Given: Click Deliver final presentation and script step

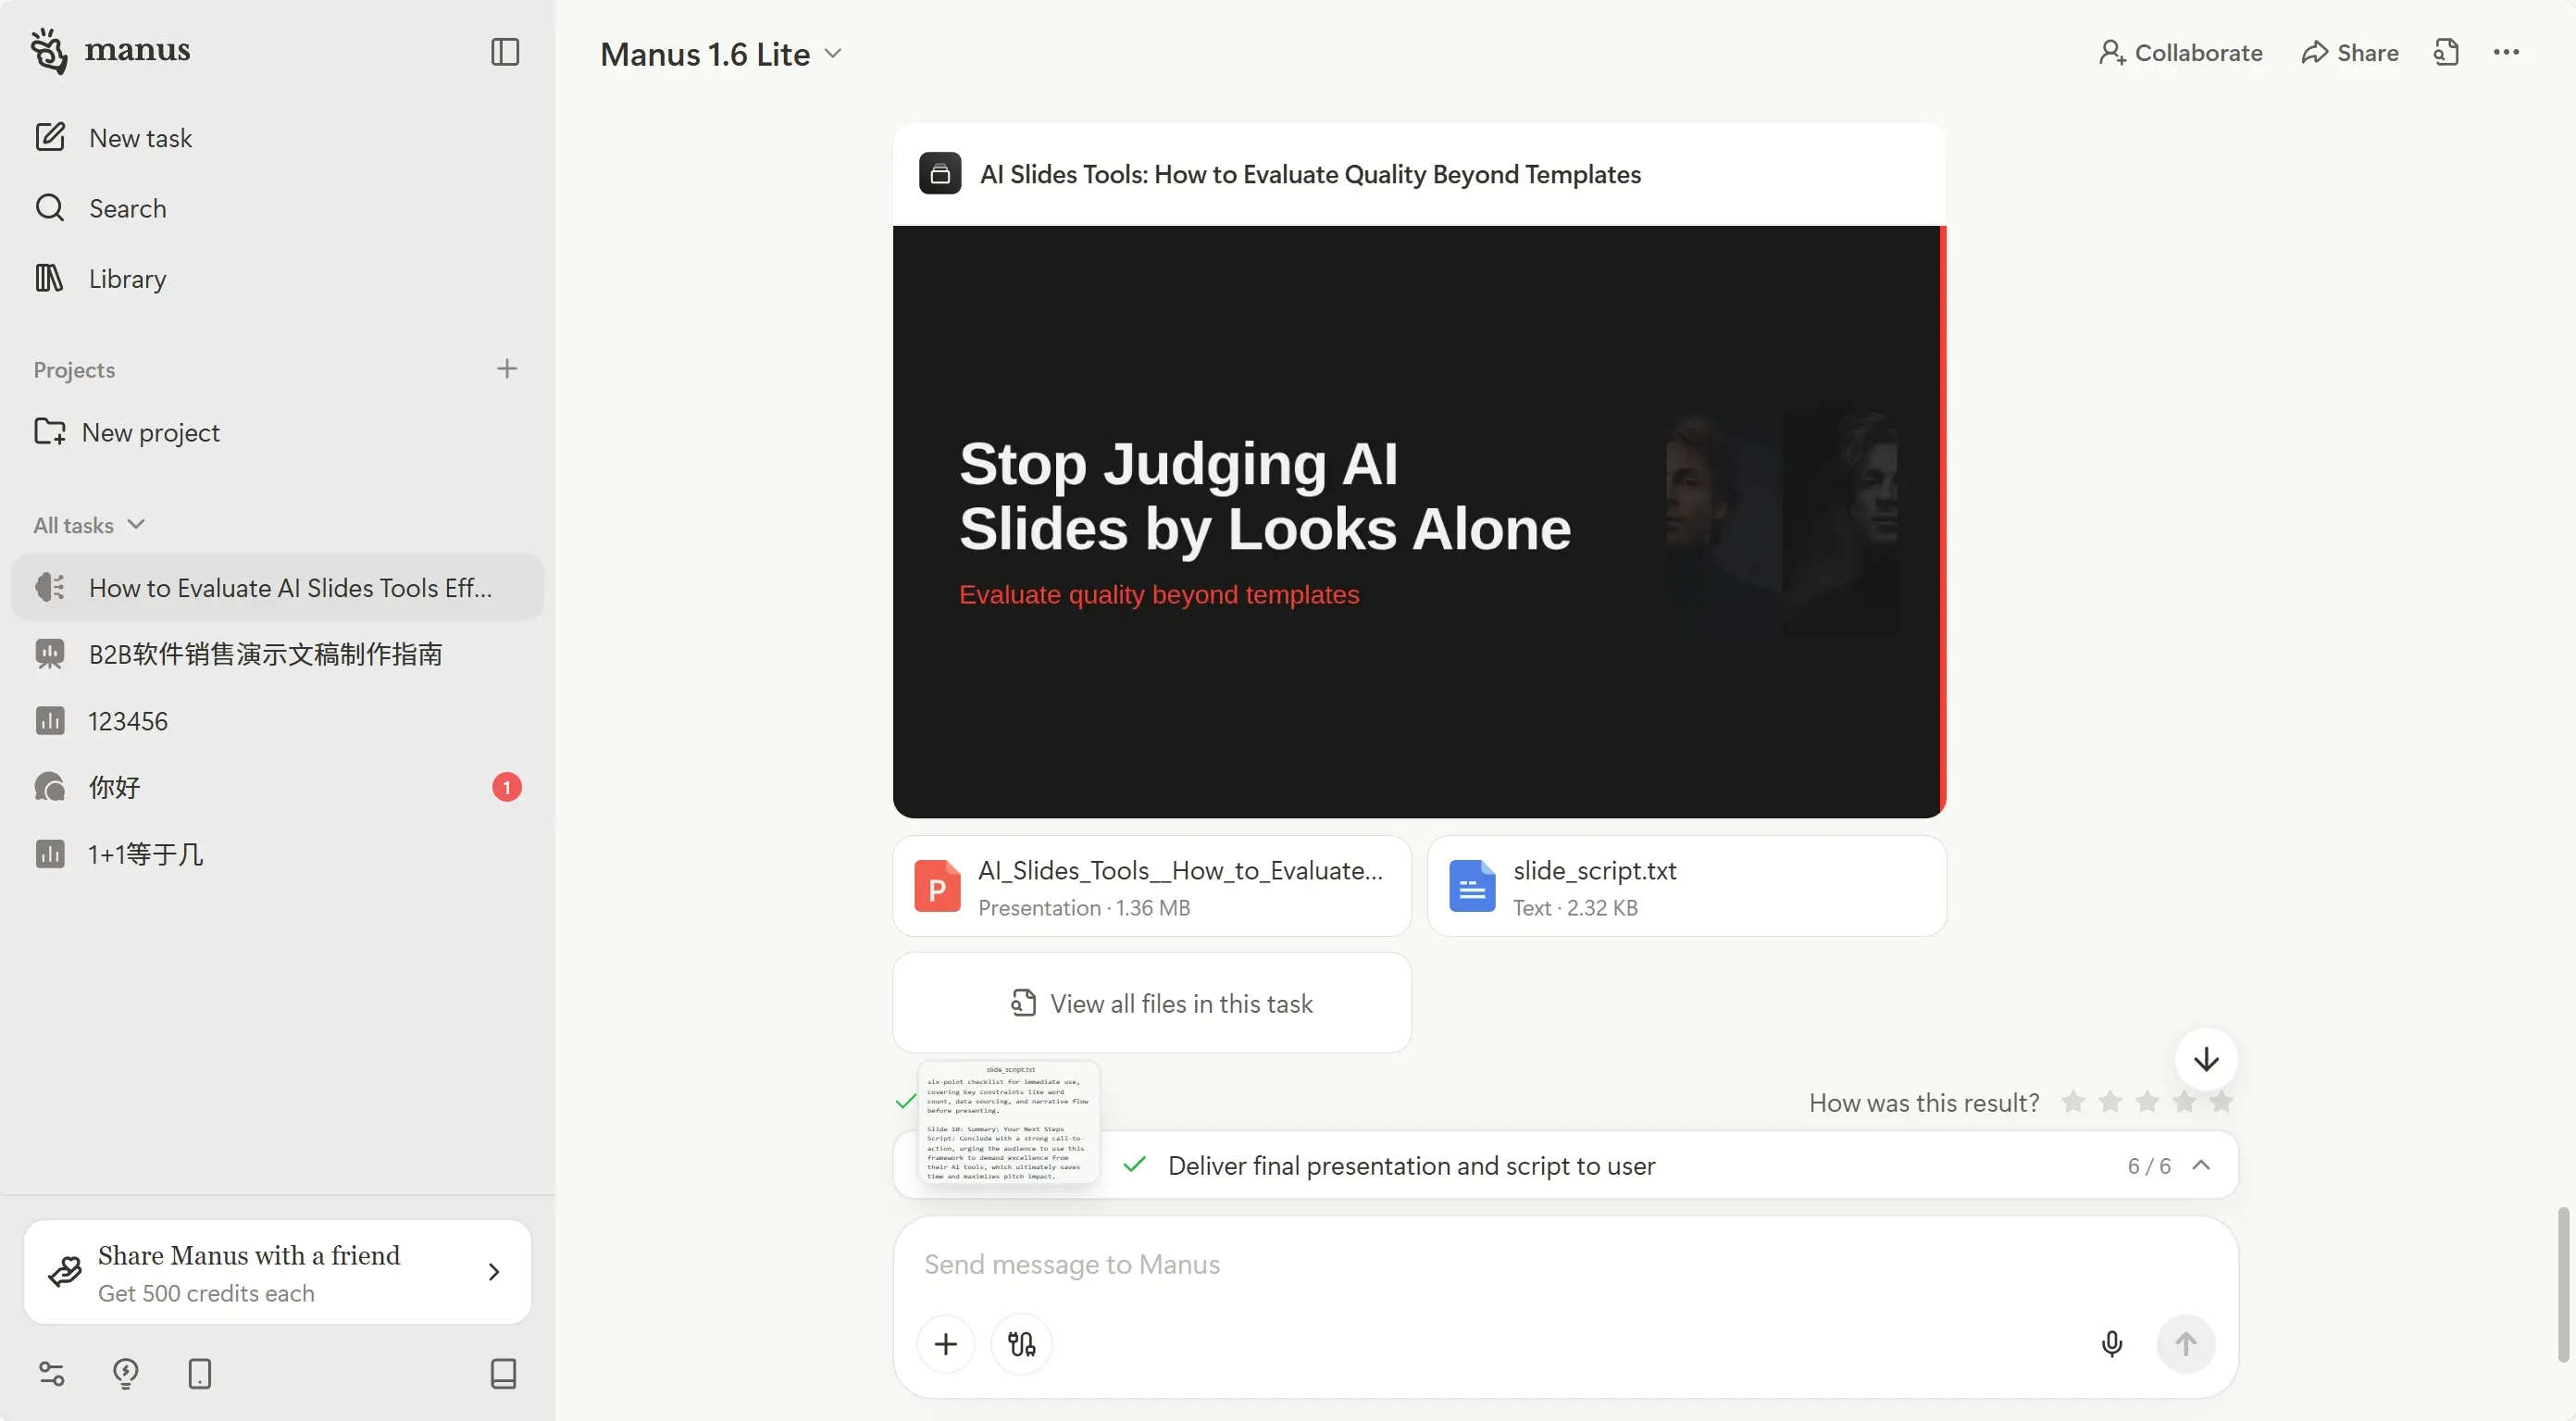Looking at the screenshot, I should [1411, 1166].
